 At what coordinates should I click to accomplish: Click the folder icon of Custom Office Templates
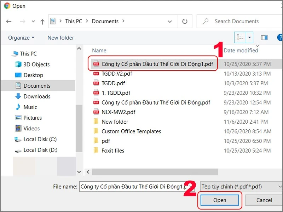(96, 131)
